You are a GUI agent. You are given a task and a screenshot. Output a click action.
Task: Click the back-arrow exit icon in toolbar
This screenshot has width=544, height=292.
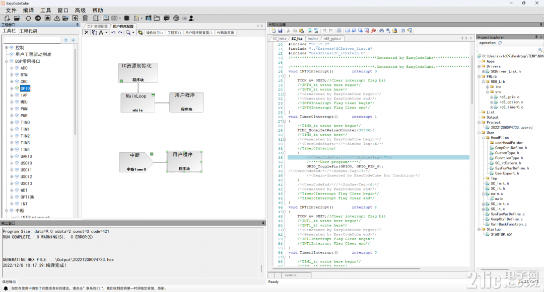[x=75, y=18]
